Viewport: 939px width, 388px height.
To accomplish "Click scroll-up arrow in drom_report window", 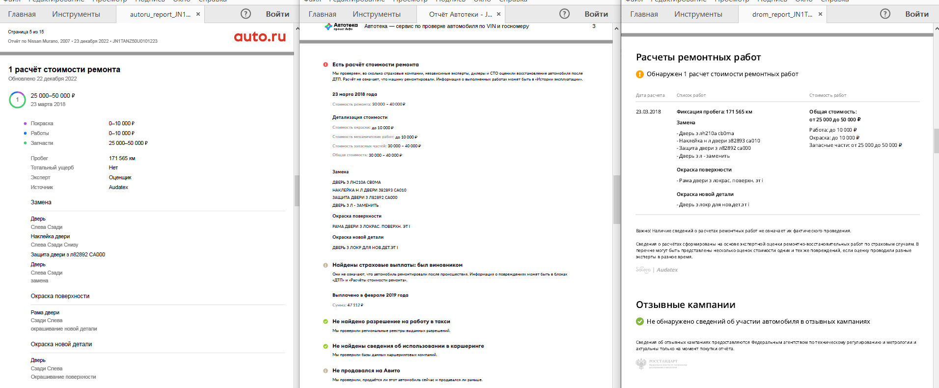I will 936,28.
